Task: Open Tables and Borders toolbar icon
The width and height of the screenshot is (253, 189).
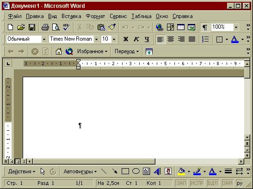Action: pyautogui.click(x=170, y=27)
